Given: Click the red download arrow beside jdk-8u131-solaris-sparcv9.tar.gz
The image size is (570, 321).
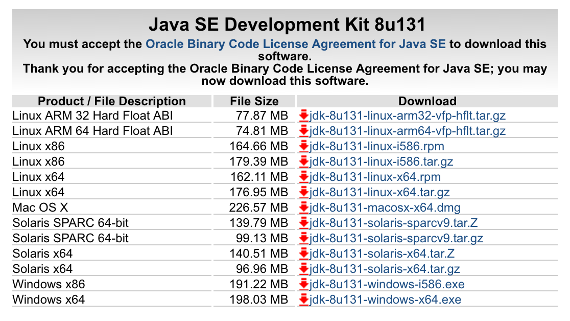Looking at the screenshot, I should [303, 238].
